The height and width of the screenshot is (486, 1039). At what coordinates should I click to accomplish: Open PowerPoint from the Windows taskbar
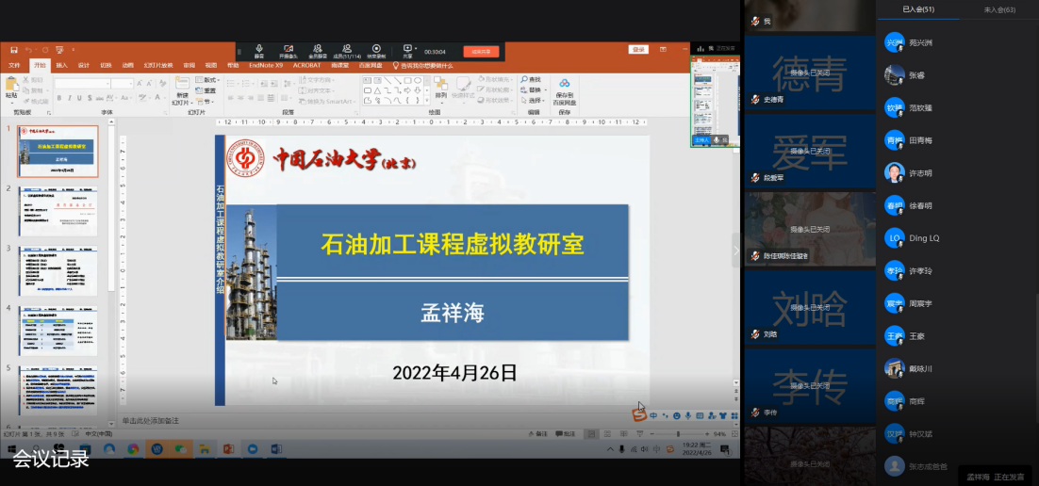pos(227,449)
